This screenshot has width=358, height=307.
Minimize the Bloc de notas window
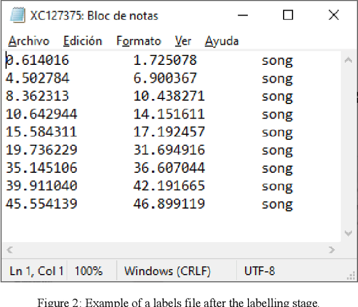[x=242, y=16]
